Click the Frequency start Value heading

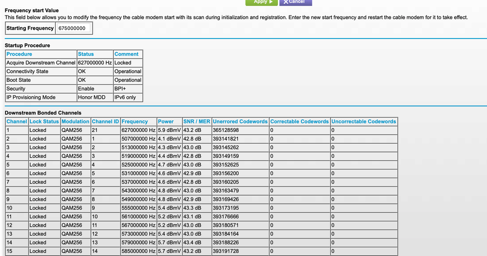(x=32, y=10)
